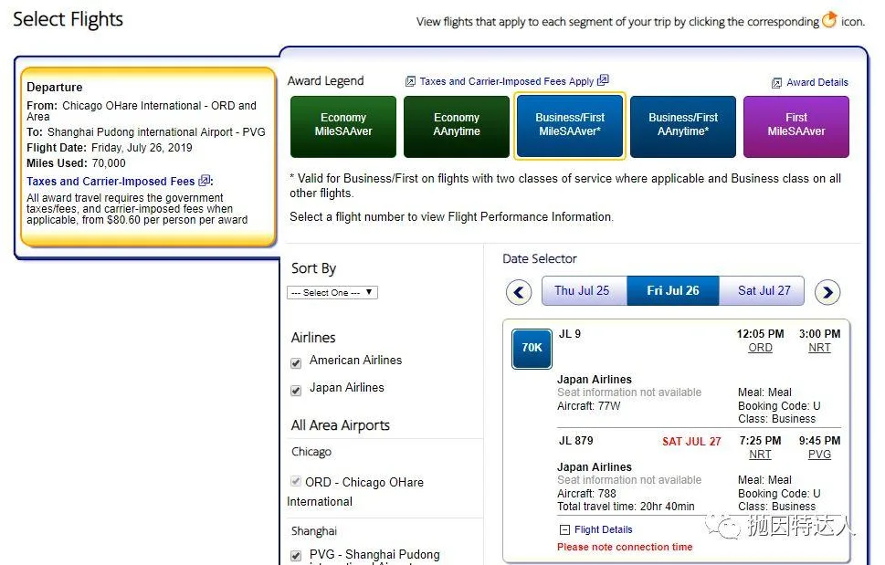
Task: Click icon next to Taxes and Carrier-Imposed Fees heading
Action: tap(205, 181)
